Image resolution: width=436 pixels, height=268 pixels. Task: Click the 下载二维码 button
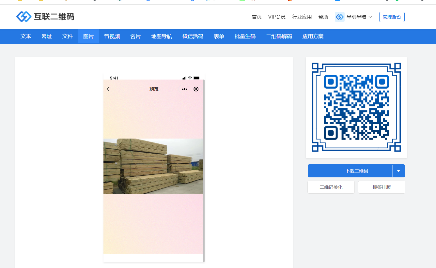pos(350,171)
